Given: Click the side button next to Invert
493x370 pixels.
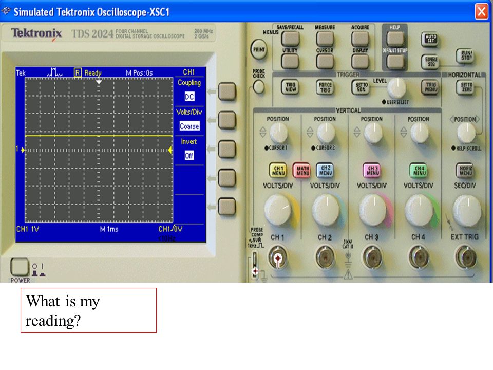Looking at the screenshot, I should [x=227, y=149].
